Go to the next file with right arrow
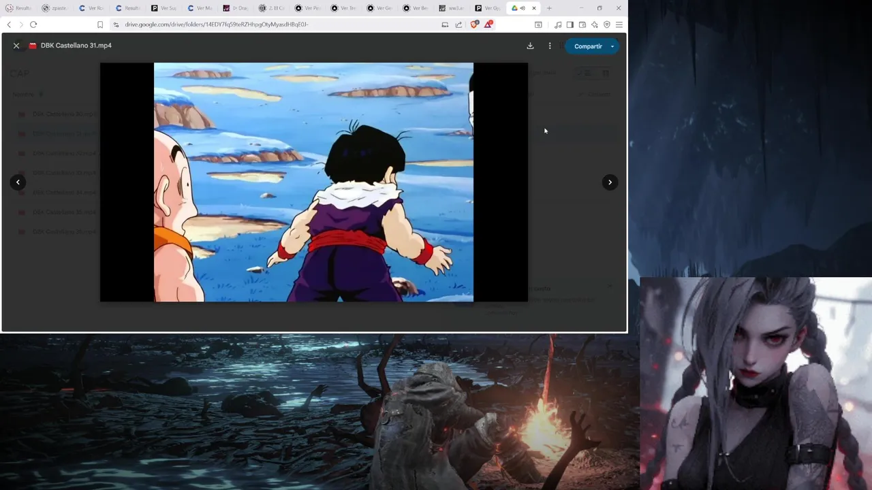This screenshot has height=490, width=872. tap(610, 182)
